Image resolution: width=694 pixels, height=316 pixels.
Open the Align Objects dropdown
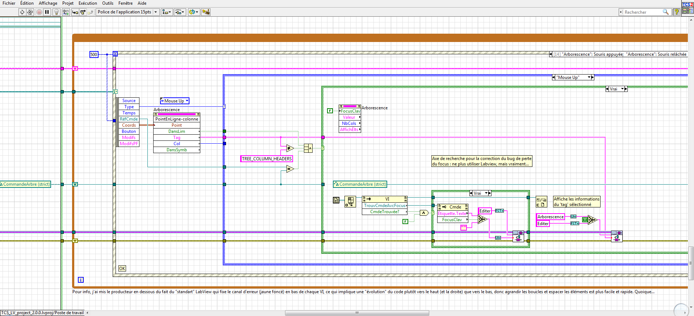click(167, 12)
